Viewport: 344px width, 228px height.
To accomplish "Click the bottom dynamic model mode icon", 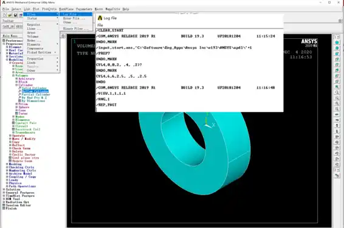I will [x=337, y=176].
